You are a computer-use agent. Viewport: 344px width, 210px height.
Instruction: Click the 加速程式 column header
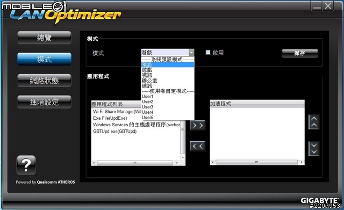click(x=257, y=104)
